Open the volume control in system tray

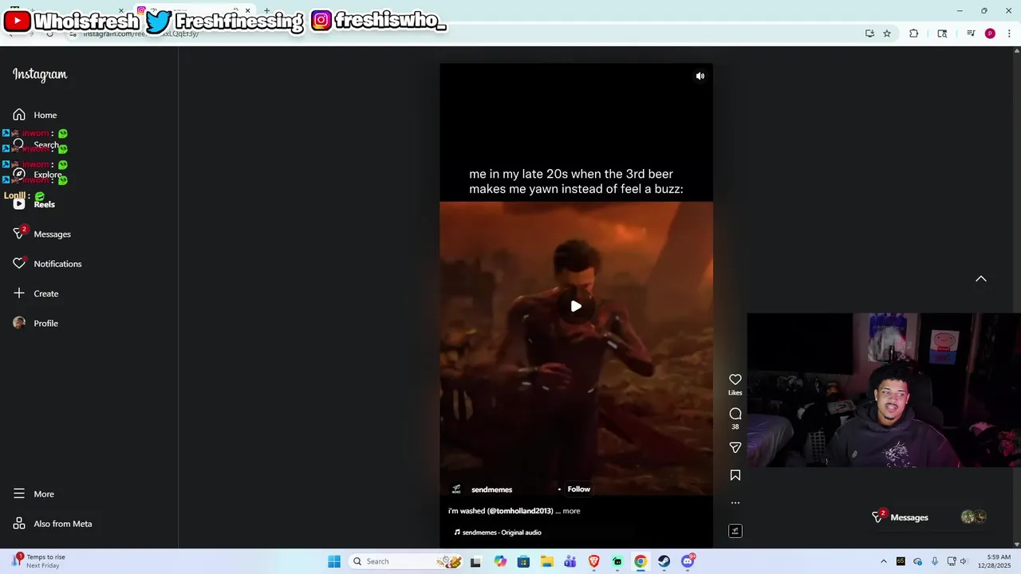coord(963,561)
